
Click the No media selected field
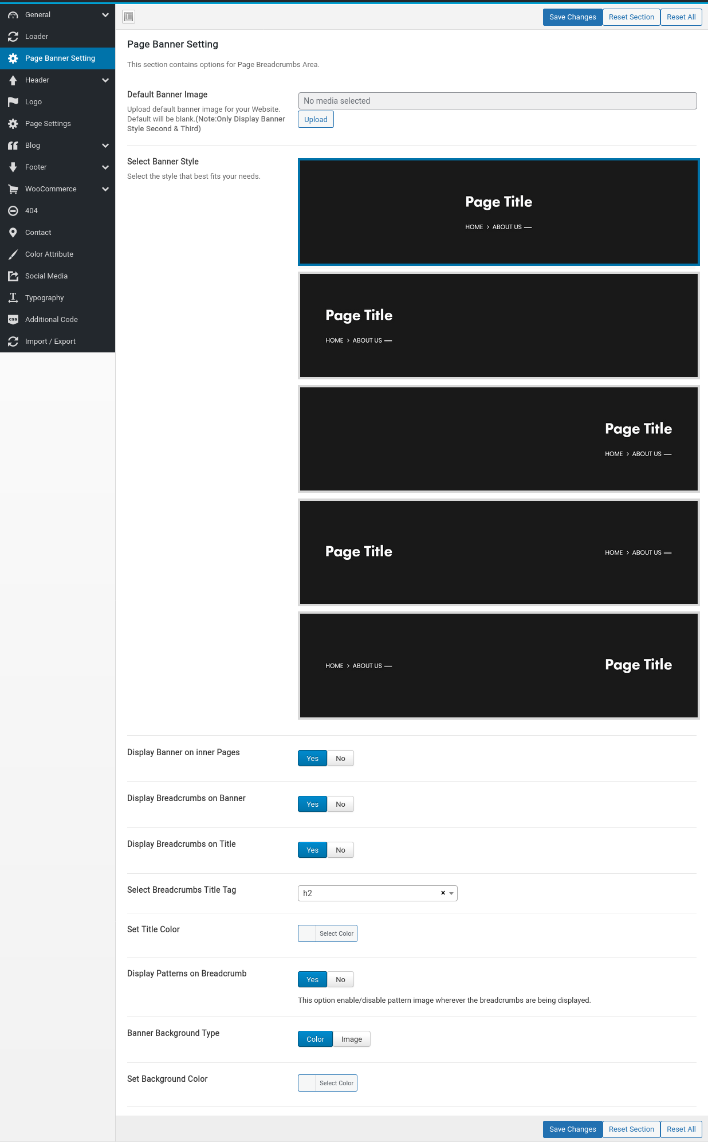coord(497,101)
